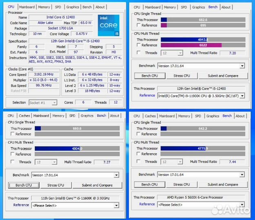Toggle Threads checkbox in the i5-12400 bench window

click(x=138, y=53)
